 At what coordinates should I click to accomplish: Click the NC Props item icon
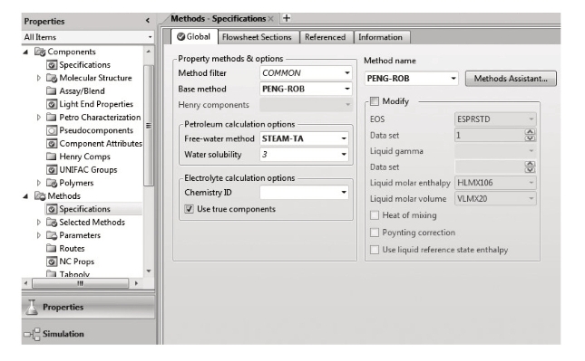52,261
